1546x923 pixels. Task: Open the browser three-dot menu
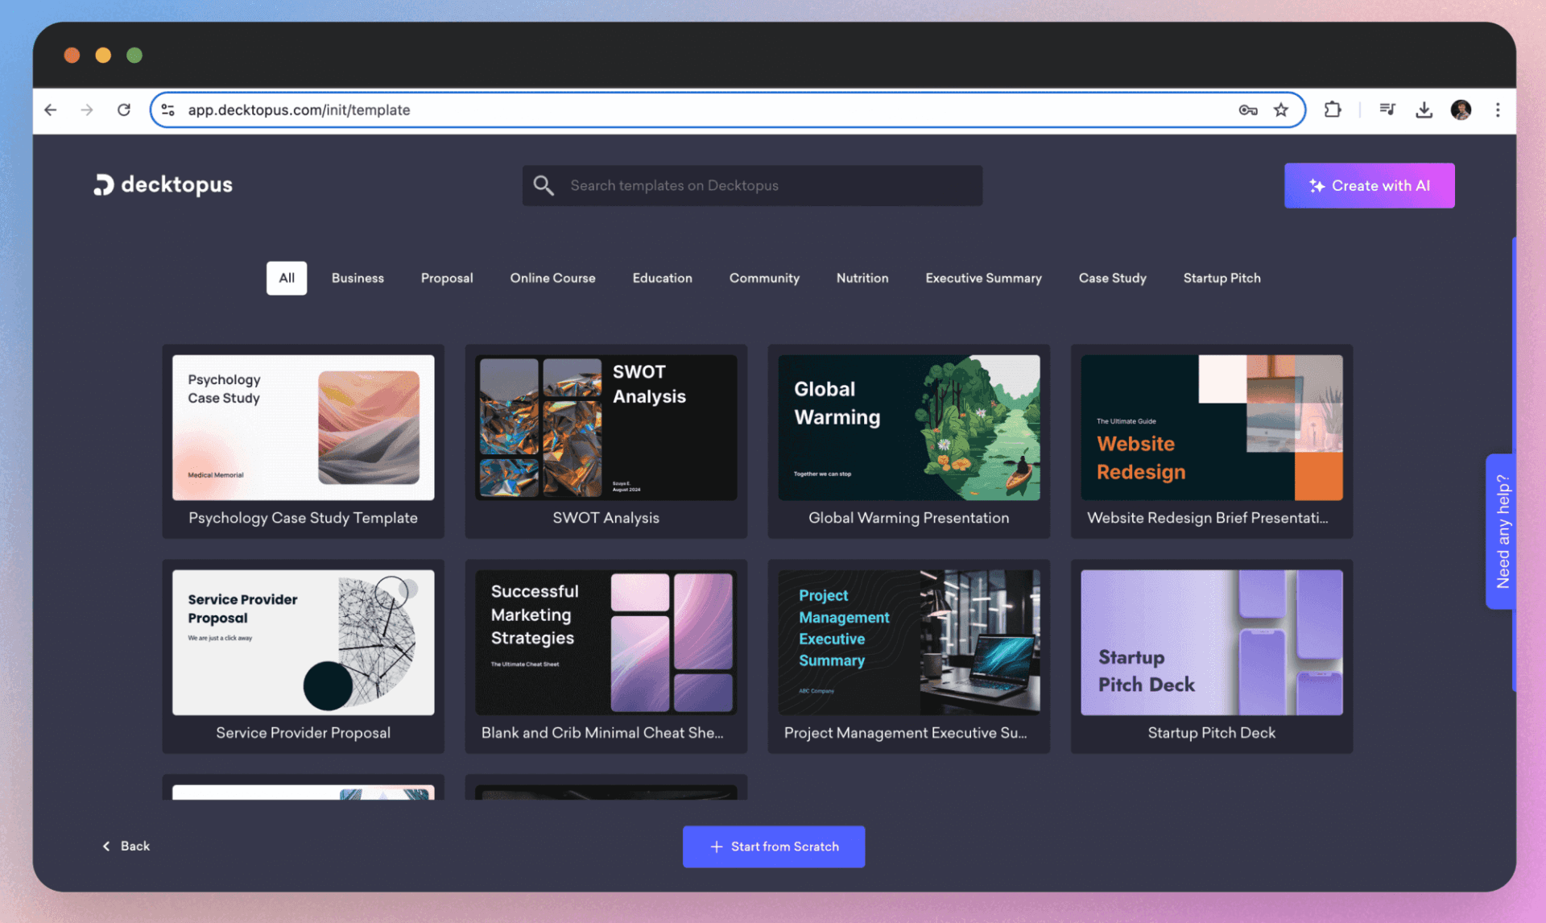(x=1498, y=110)
